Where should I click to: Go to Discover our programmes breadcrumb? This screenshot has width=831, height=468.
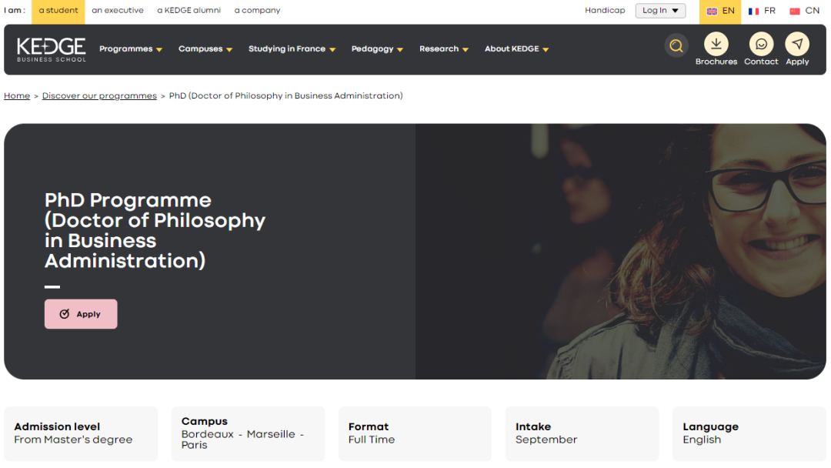(x=99, y=96)
